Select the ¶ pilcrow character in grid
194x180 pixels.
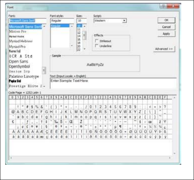click(120, 127)
